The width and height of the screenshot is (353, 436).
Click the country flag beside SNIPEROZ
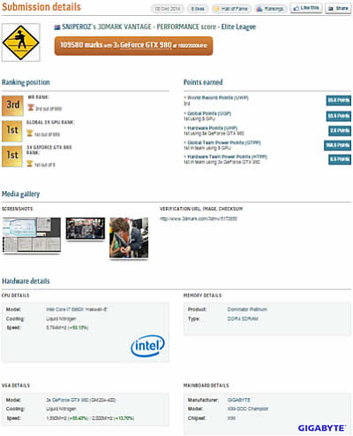(x=57, y=27)
